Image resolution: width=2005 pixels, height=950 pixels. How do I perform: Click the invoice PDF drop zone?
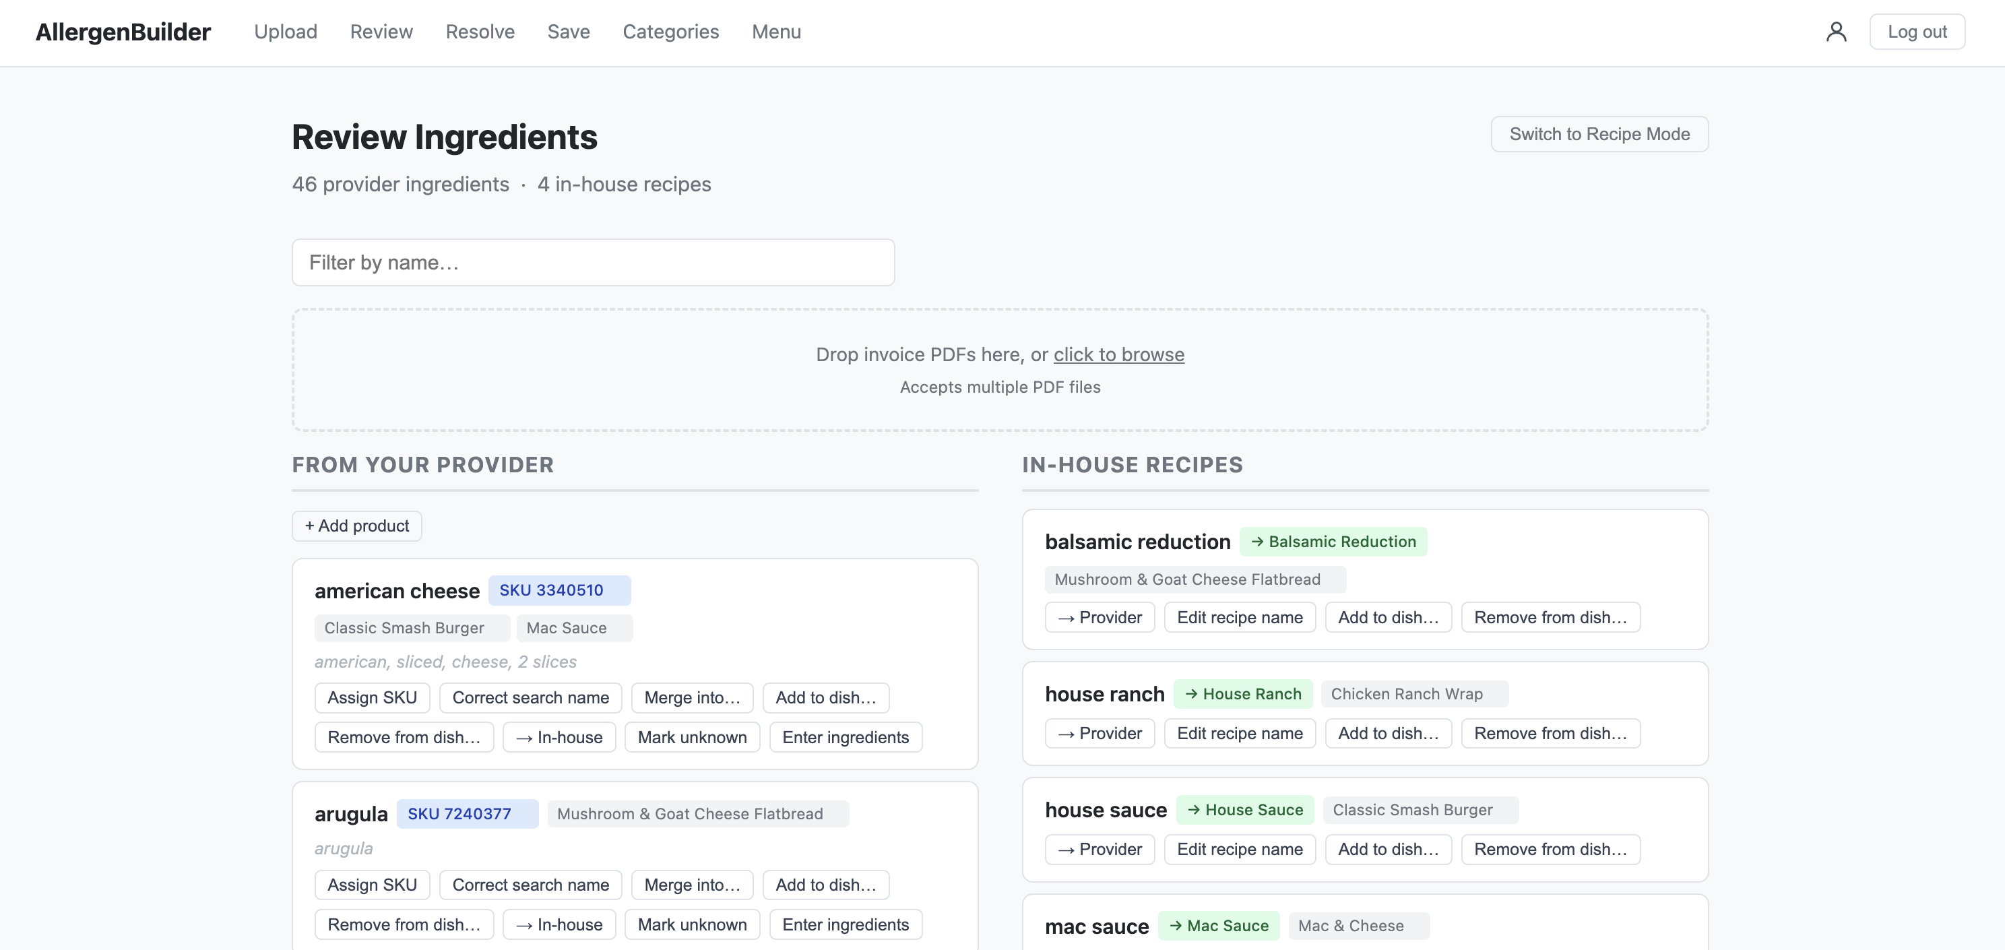1000,370
